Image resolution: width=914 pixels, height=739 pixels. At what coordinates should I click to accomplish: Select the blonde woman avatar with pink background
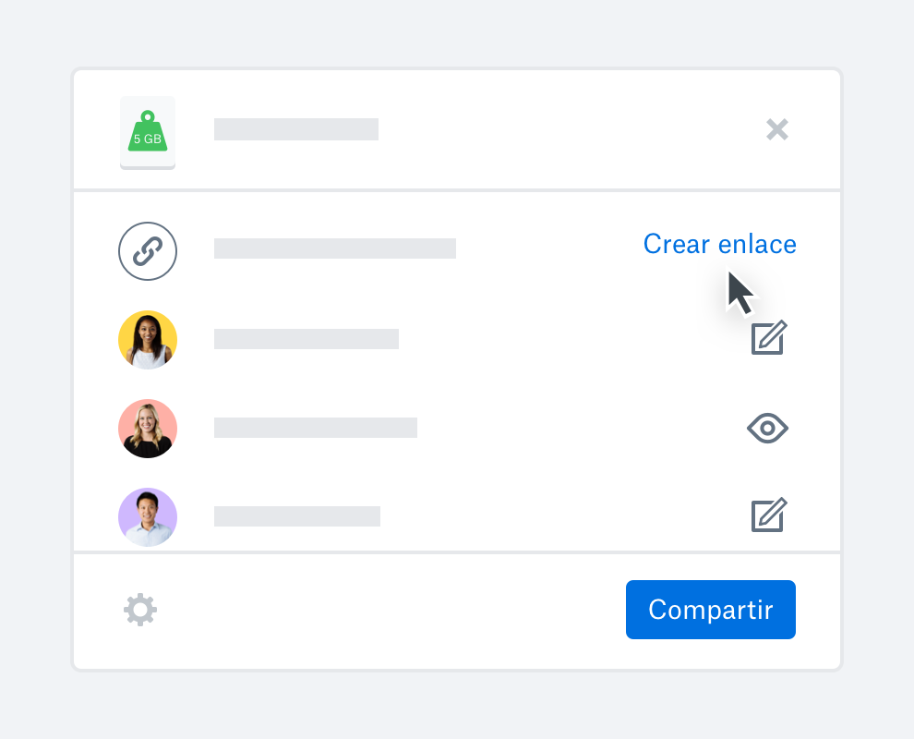point(148,428)
